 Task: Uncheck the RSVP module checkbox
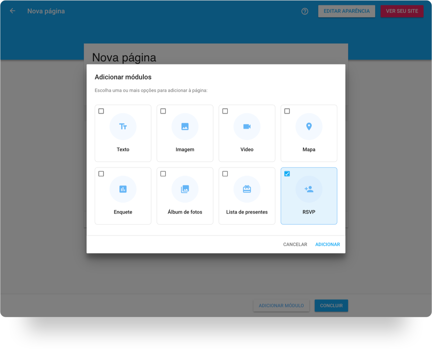click(x=287, y=174)
